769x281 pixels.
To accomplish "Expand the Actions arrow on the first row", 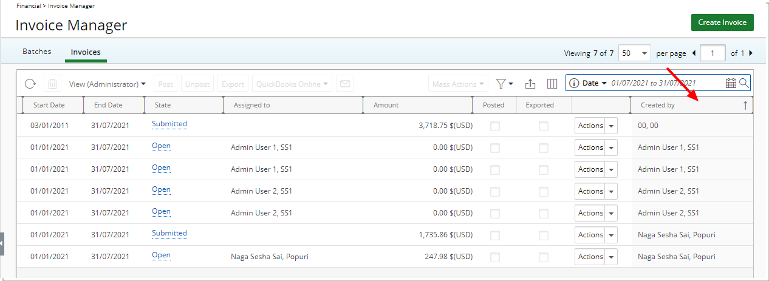I will pyautogui.click(x=611, y=126).
